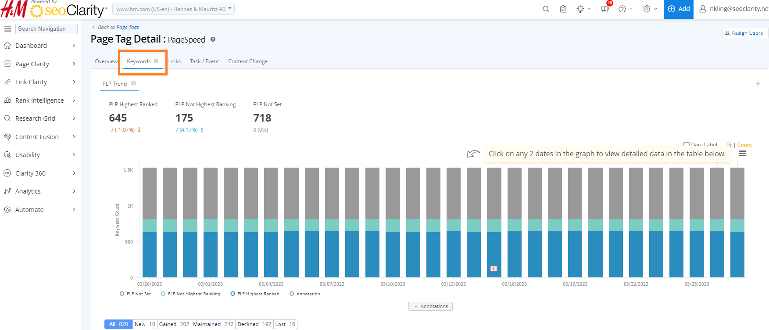Switch to the Links tab

[x=175, y=61]
